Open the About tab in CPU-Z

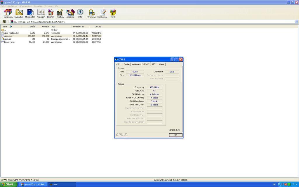pyautogui.click(x=161, y=64)
